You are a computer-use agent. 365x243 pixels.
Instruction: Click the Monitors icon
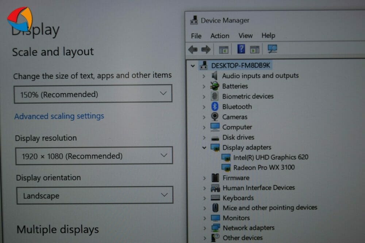pos(215,217)
